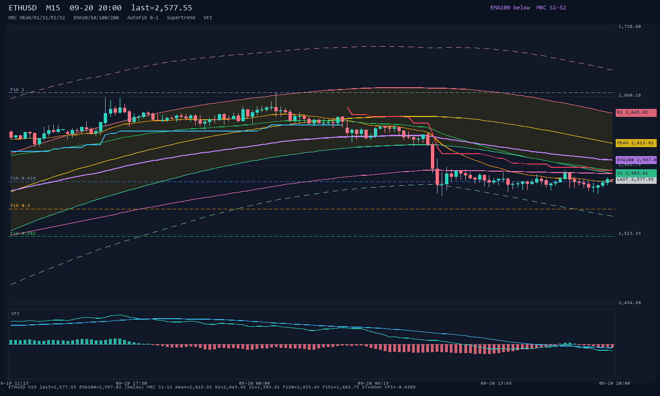Image resolution: width=660 pixels, height=396 pixels.
Task: Click the VFI title inside the lower panel
Action: pos(16,313)
